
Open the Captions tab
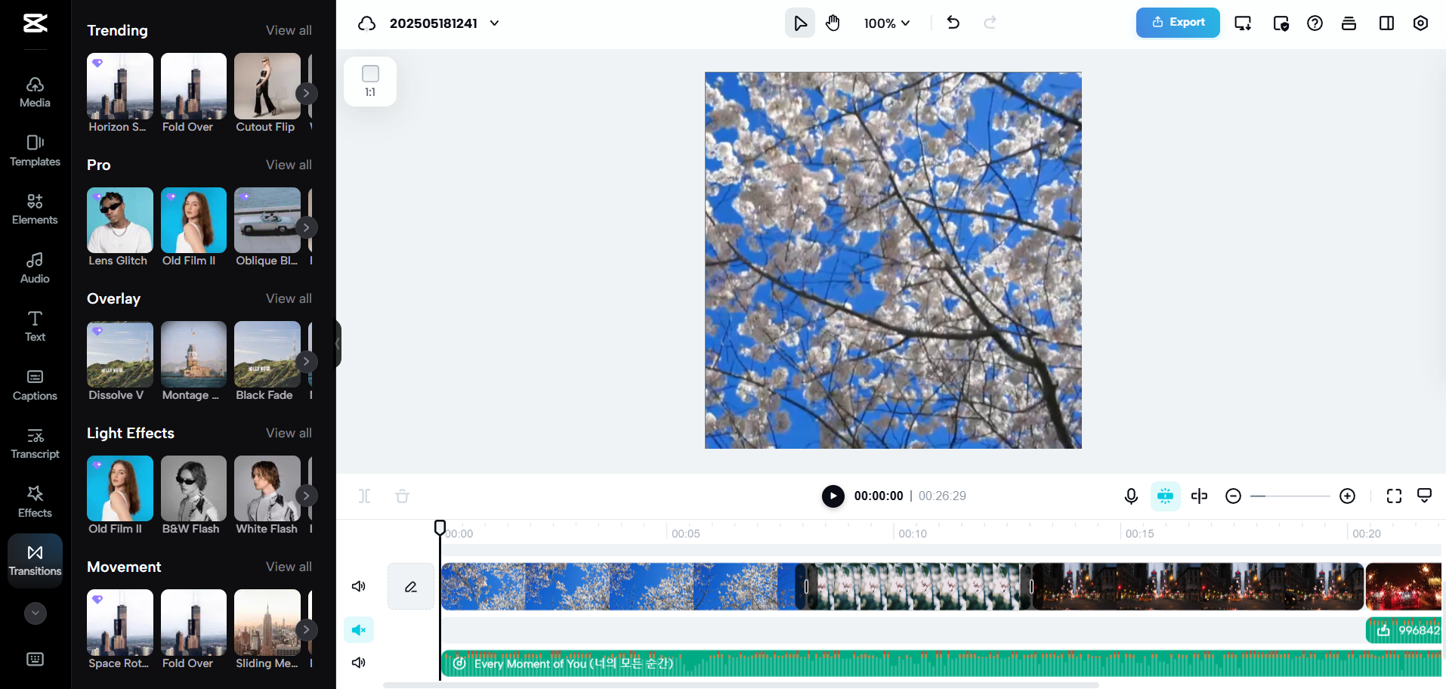coord(35,385)
